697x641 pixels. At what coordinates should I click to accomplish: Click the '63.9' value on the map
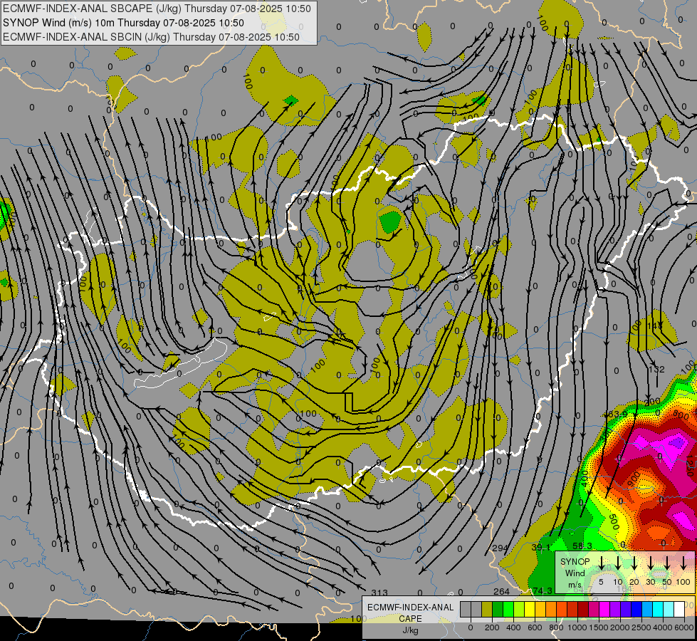click(617, 415)
